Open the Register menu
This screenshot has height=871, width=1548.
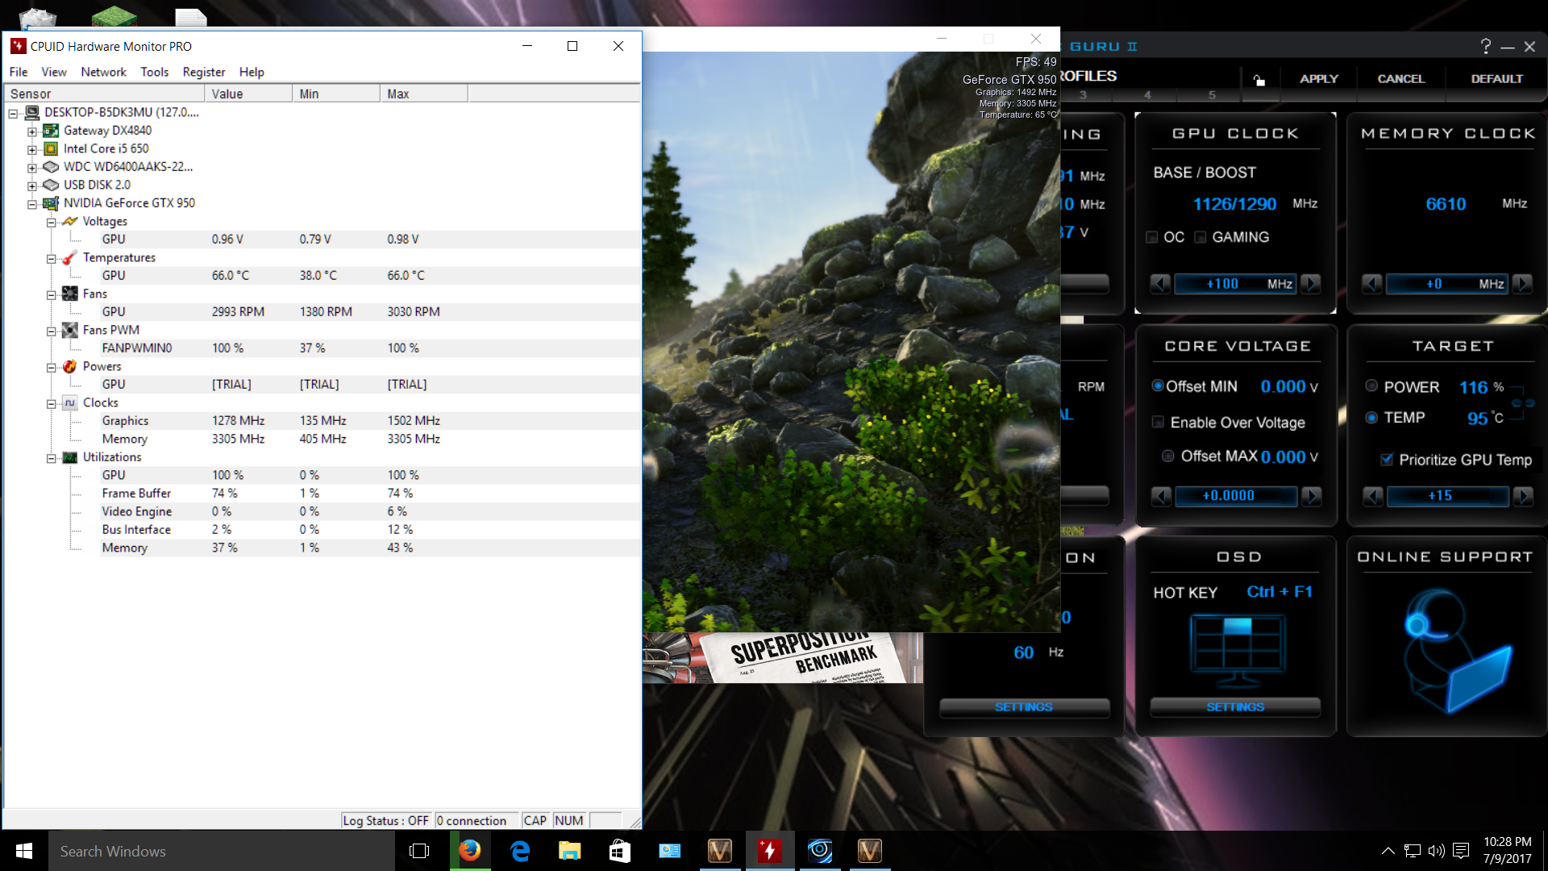point(204,72)
